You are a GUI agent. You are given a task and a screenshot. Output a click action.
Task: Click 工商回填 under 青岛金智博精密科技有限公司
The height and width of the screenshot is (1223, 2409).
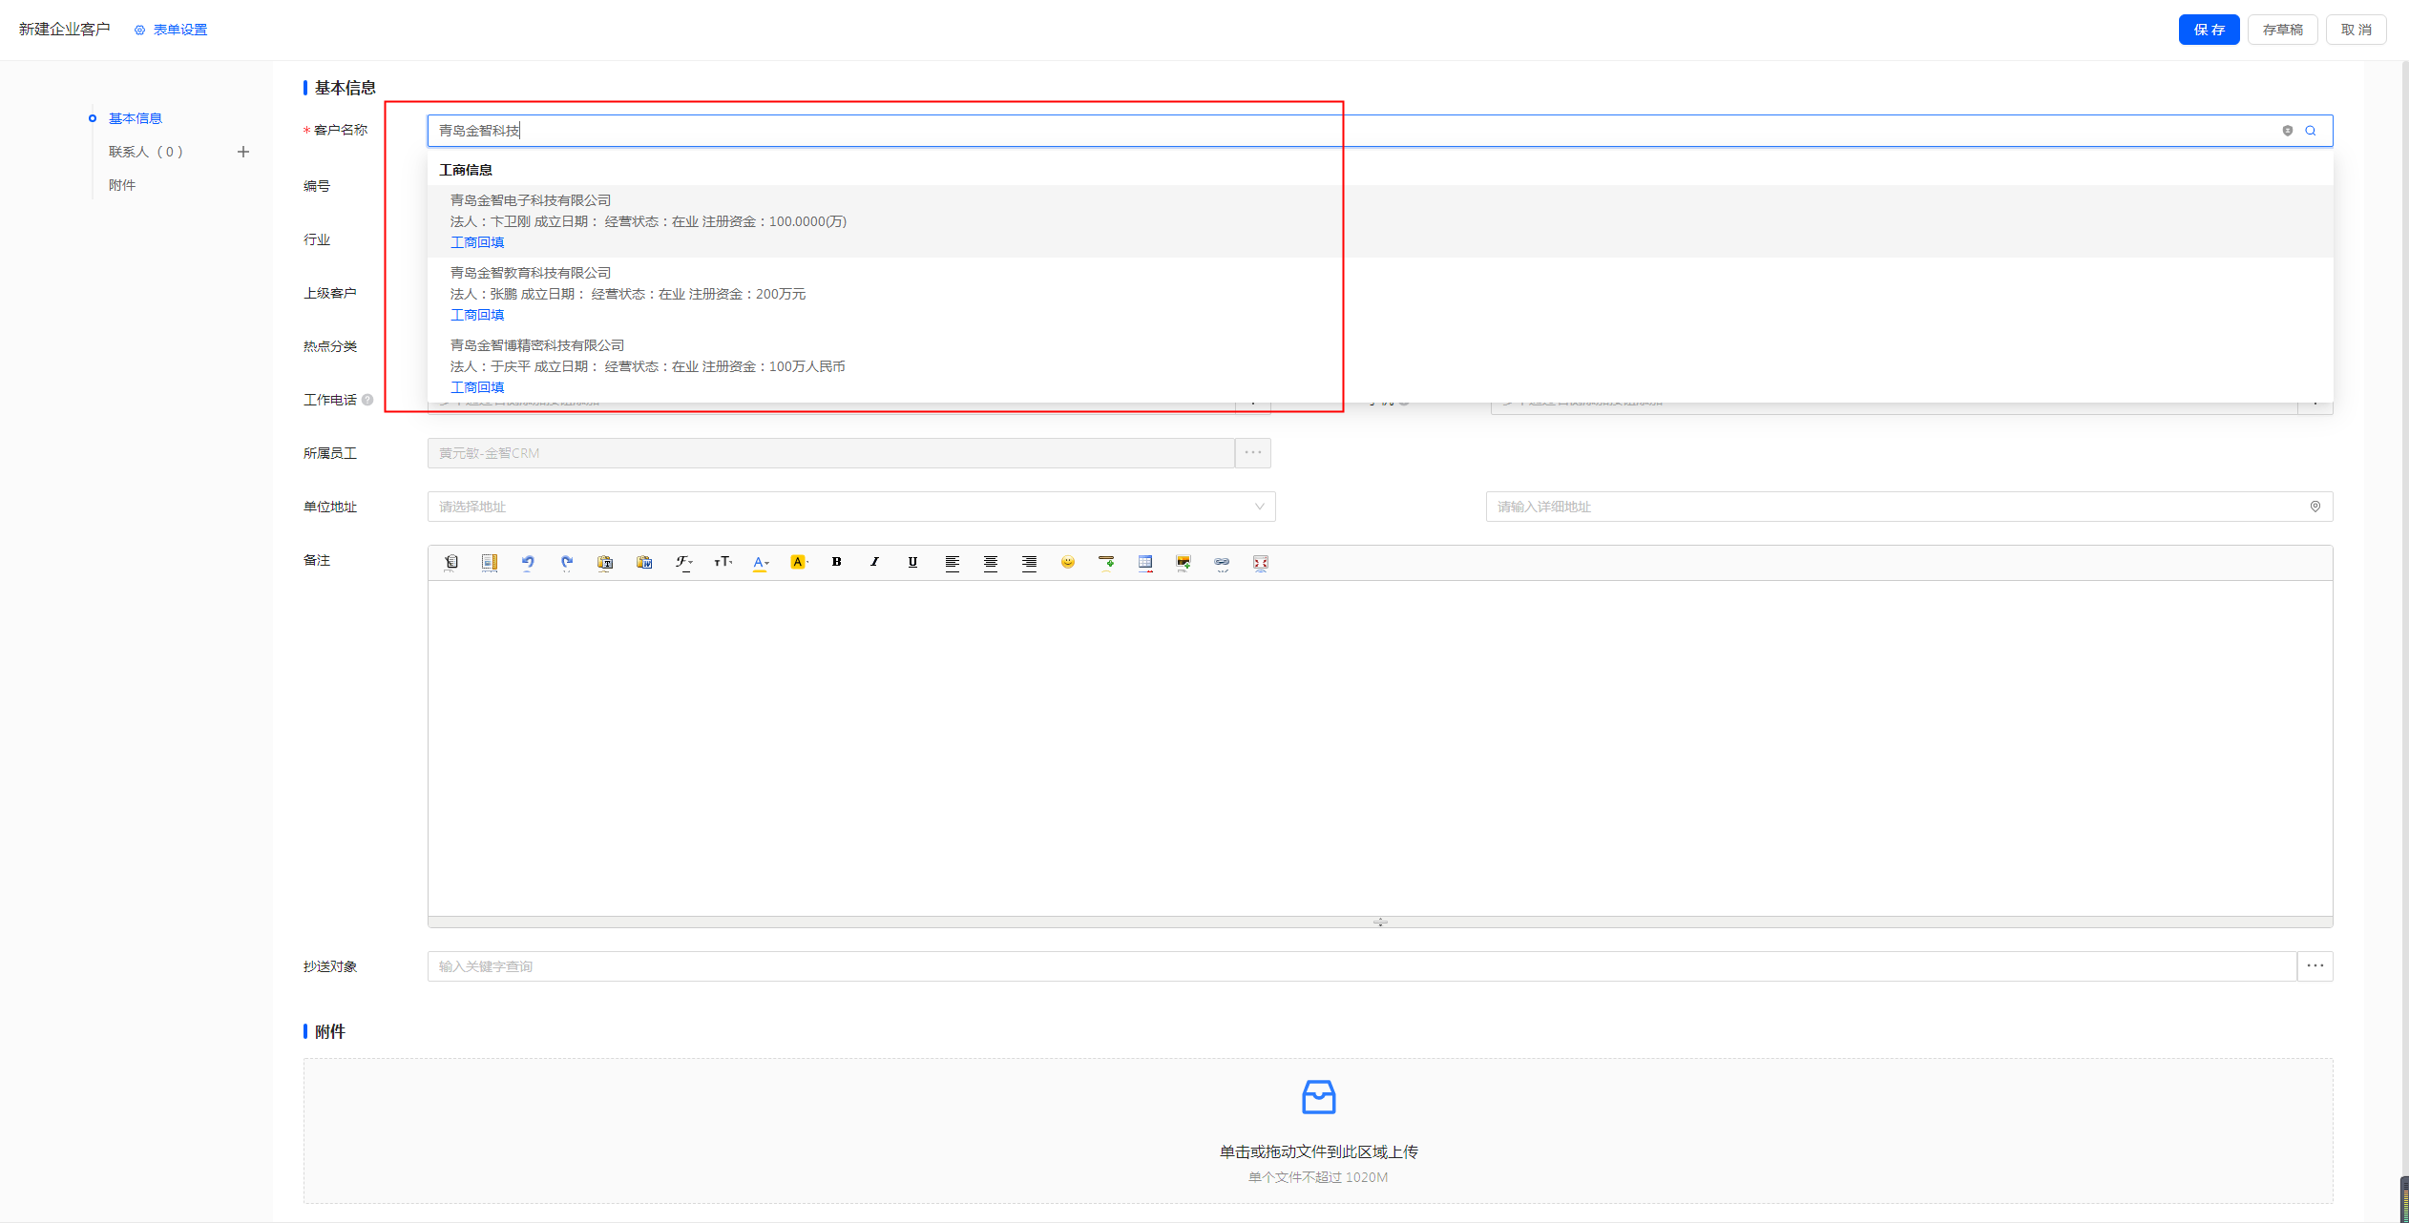[x=477, y=387]
